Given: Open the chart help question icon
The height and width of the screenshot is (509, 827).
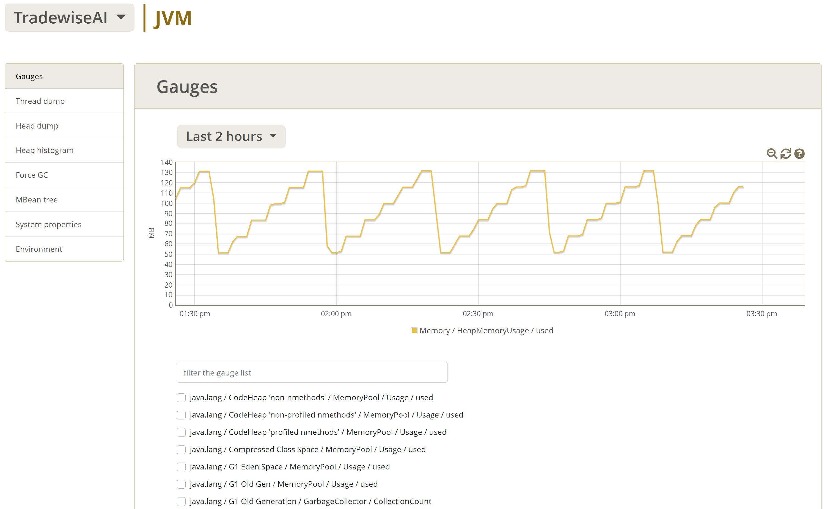Looking at the screenshot, I should pos(799,154).
